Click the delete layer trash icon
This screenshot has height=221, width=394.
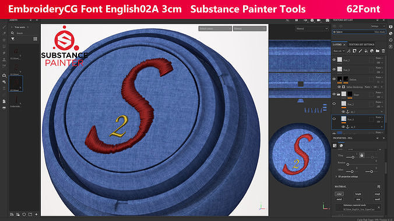(x=383, y=51)
